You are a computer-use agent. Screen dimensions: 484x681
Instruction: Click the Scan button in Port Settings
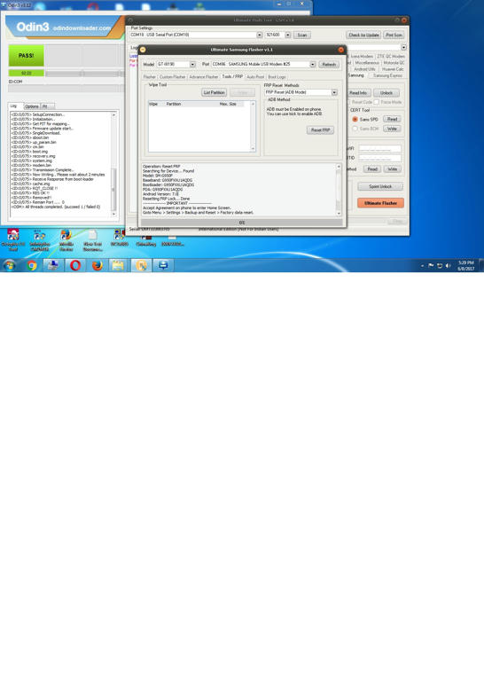tap(302, 35)
